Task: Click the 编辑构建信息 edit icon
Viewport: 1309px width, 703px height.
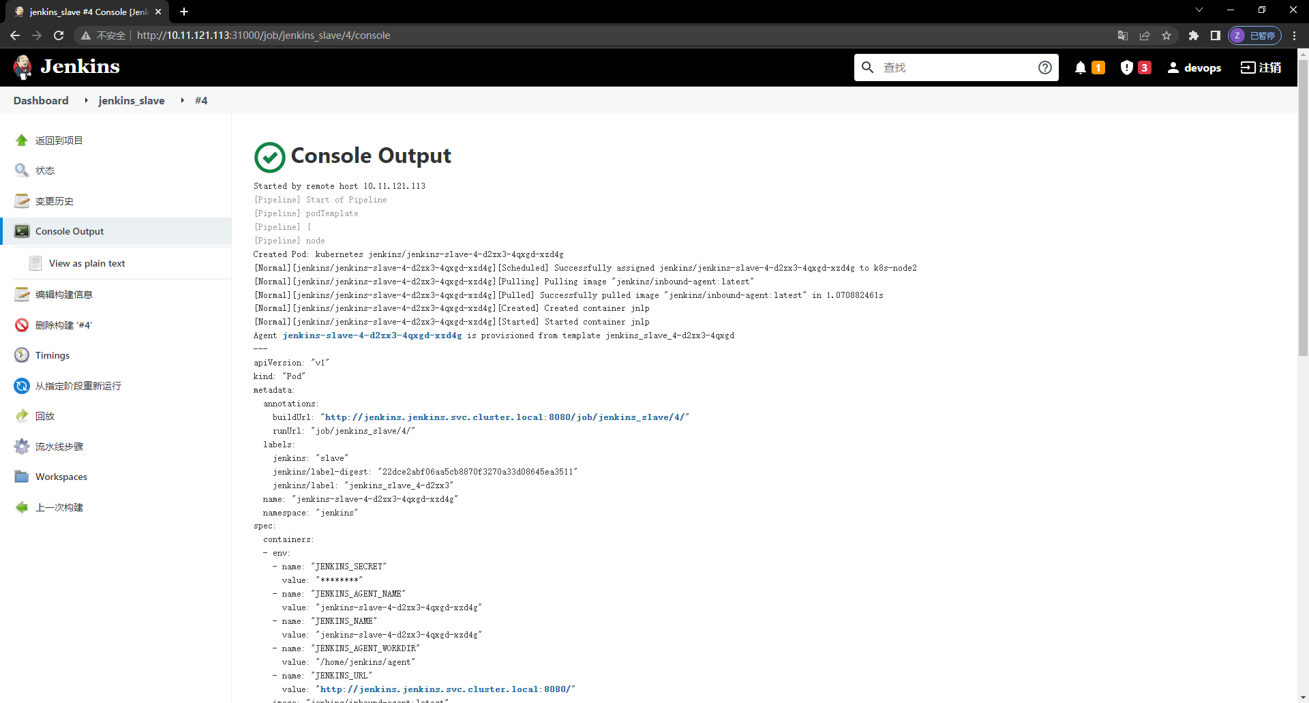Action: coord(22,294)
